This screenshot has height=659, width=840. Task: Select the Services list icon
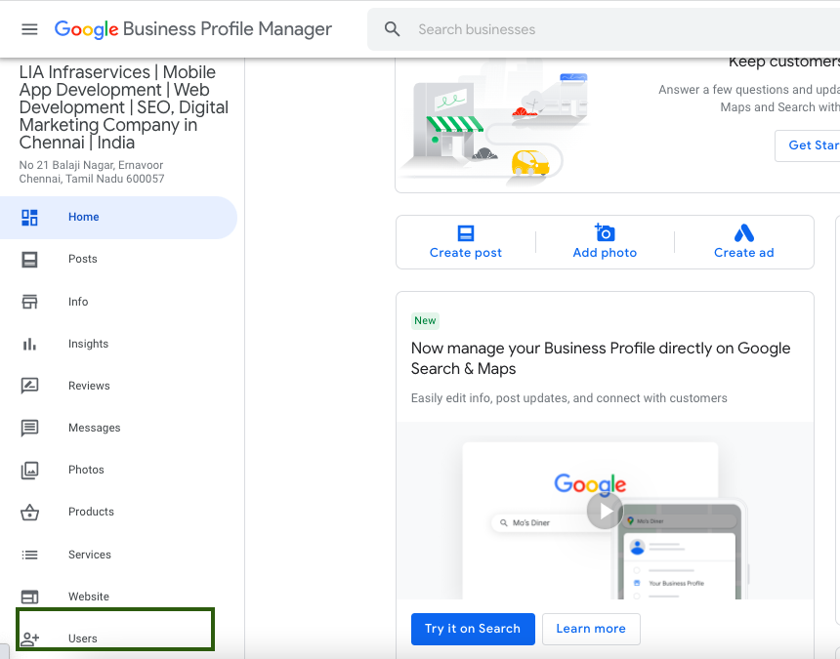click(29, 555)
